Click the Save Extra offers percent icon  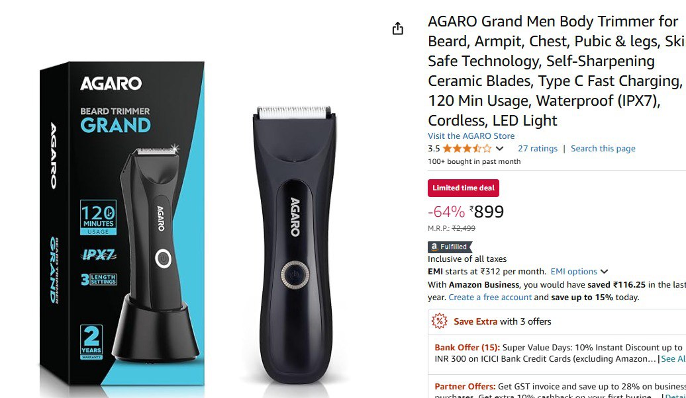pos(439,321)
